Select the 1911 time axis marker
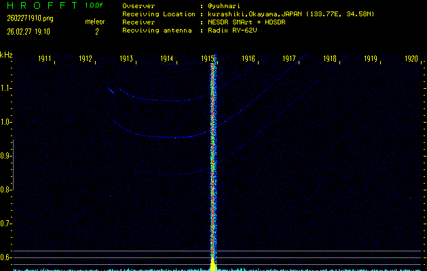427x271 pixels. [45, 59]
